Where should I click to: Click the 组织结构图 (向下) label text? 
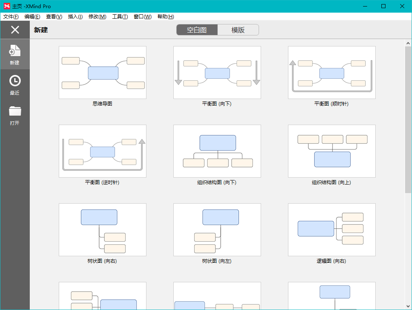(x=217, y=182)
